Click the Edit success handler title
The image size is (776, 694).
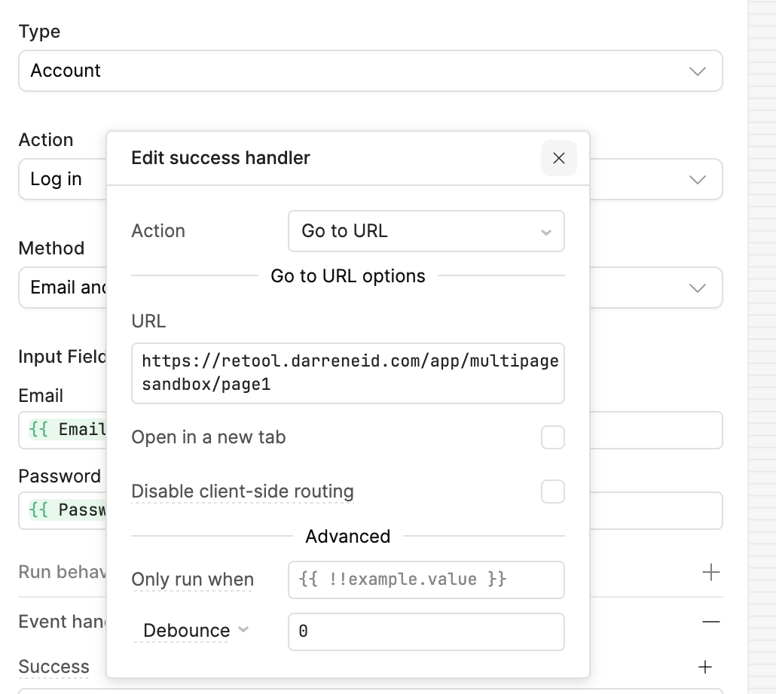click(221, 158)
